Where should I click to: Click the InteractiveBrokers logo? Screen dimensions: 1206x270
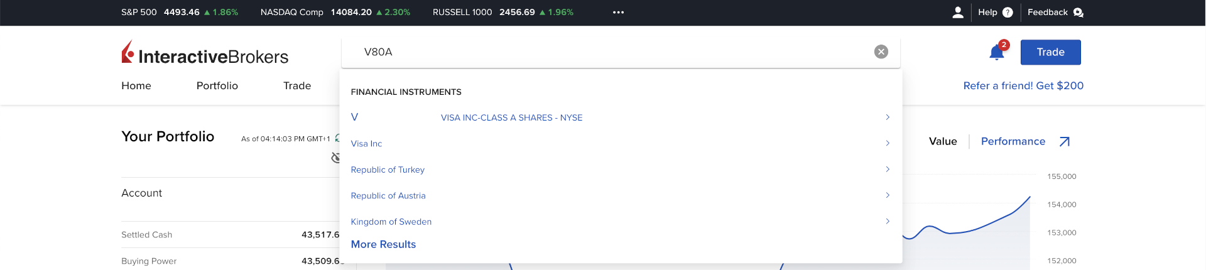click(x=205, y=54)
